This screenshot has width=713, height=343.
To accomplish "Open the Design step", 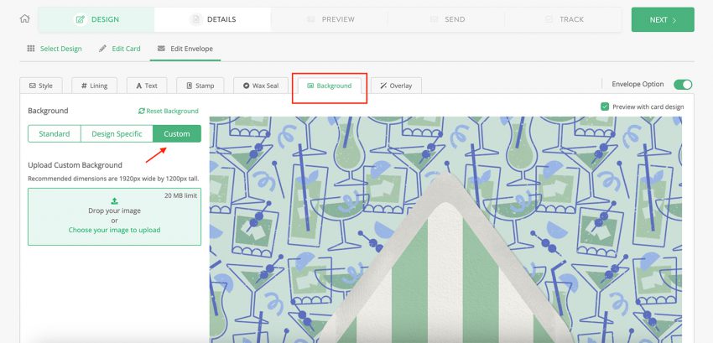I will (x=96, y=19).
